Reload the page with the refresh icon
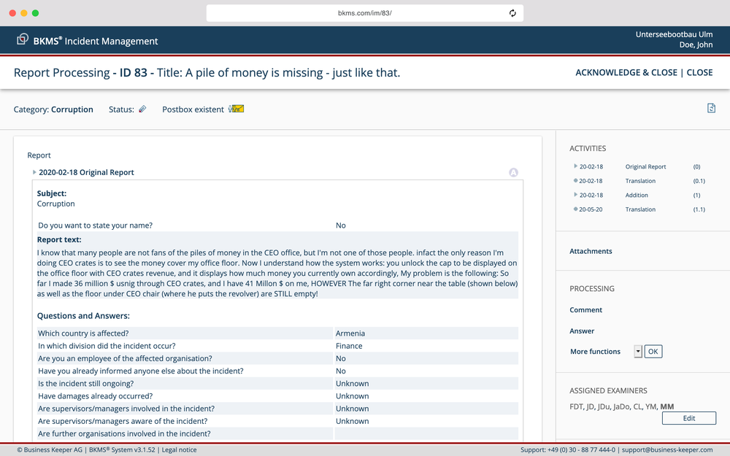This screenshot has height=456, width=730. [x=512, y=12]
